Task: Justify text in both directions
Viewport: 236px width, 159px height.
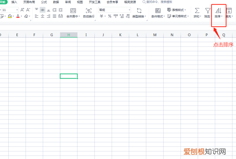Action: 55,16
